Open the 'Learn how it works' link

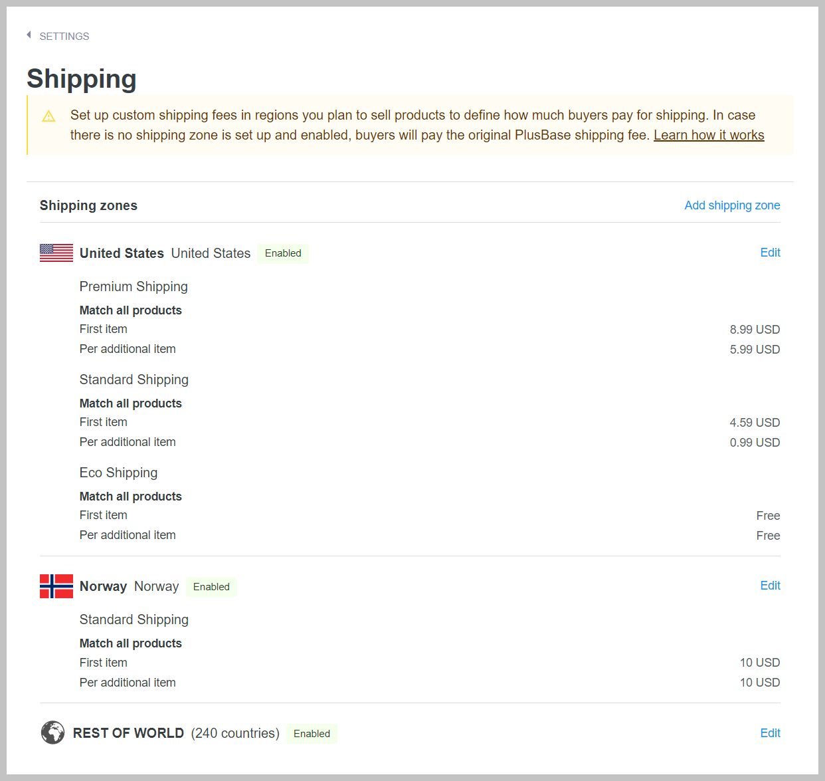pos(709,135)
